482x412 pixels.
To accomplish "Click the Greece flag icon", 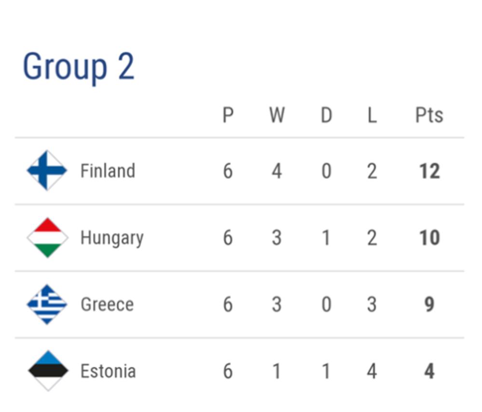I will [47, 304].
